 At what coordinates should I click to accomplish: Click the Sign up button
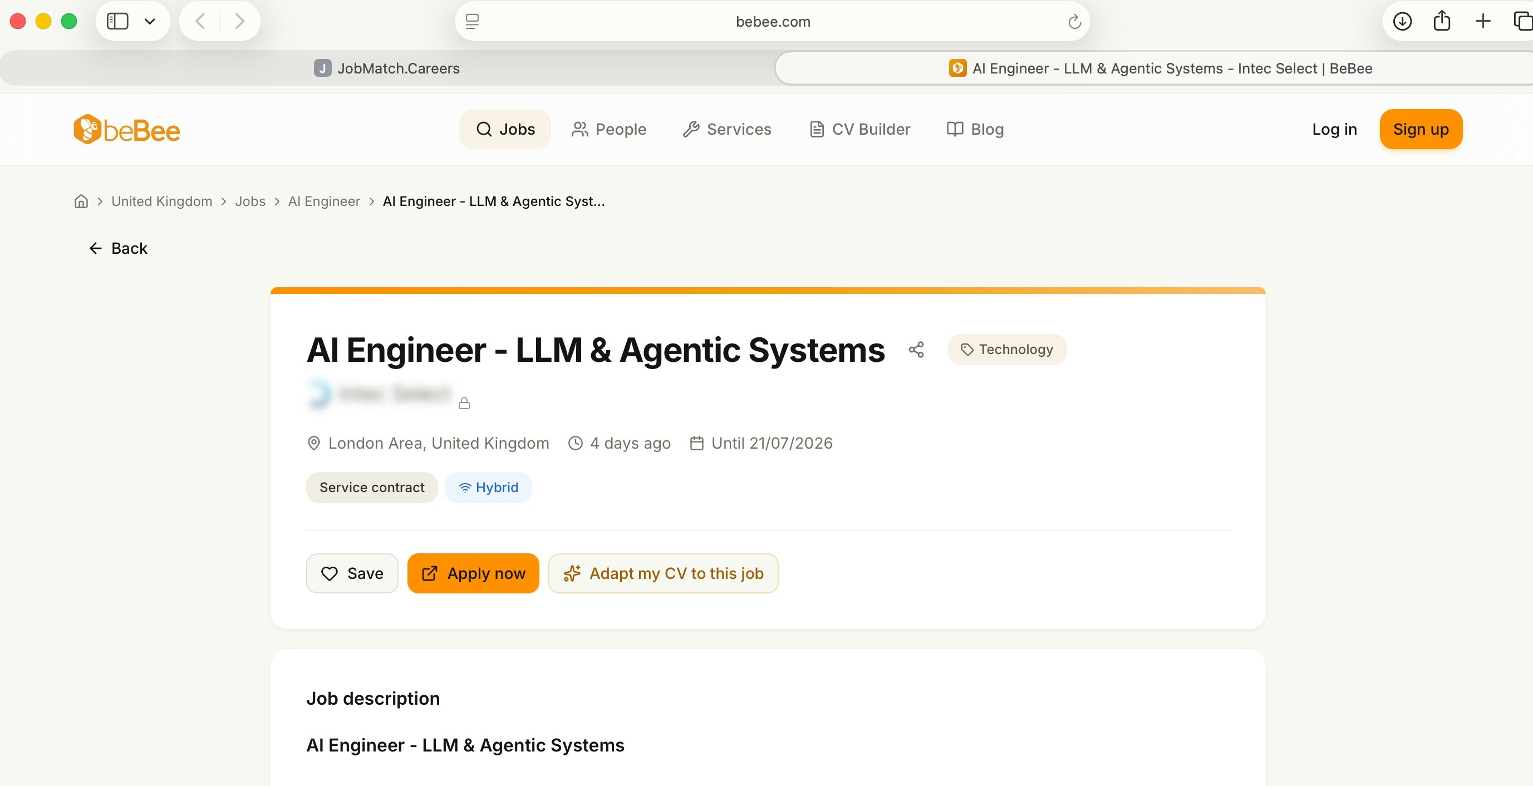pyautogui.click(x=1421, y=129)
